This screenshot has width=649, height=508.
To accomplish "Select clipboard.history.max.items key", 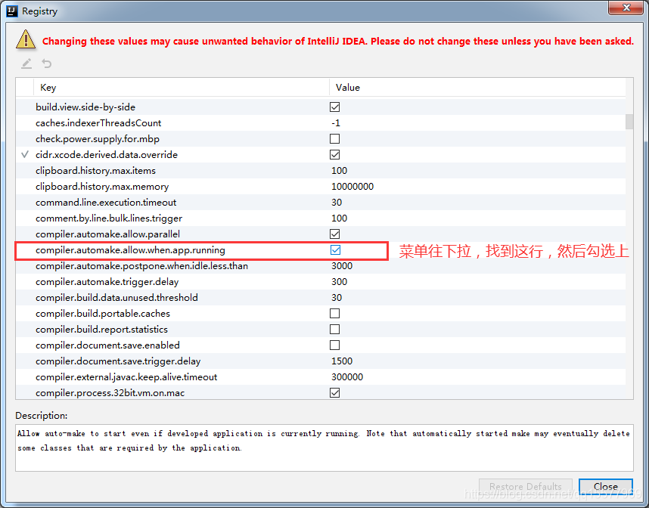I will [x=95, y=170].
